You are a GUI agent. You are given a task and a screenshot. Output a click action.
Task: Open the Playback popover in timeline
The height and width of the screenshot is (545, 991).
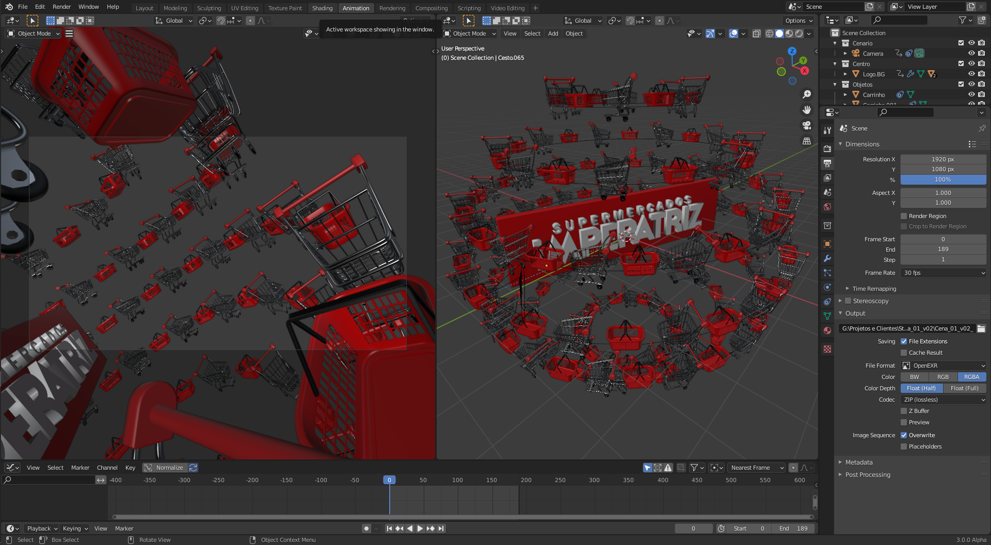coord(42,529)
